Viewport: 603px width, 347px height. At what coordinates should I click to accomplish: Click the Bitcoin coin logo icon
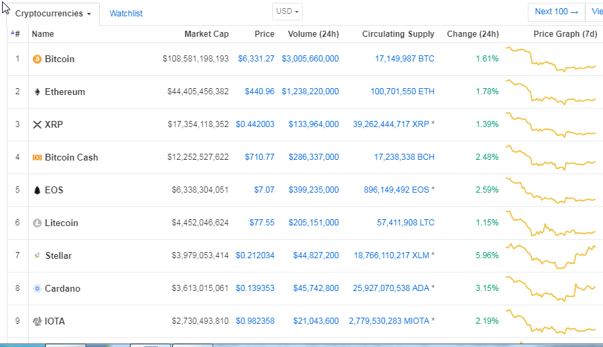pos(37,59)
